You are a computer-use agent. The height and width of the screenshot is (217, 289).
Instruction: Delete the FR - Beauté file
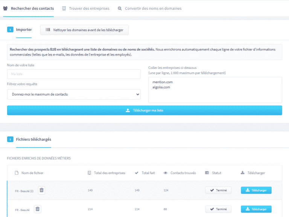[x=37, y=209]
